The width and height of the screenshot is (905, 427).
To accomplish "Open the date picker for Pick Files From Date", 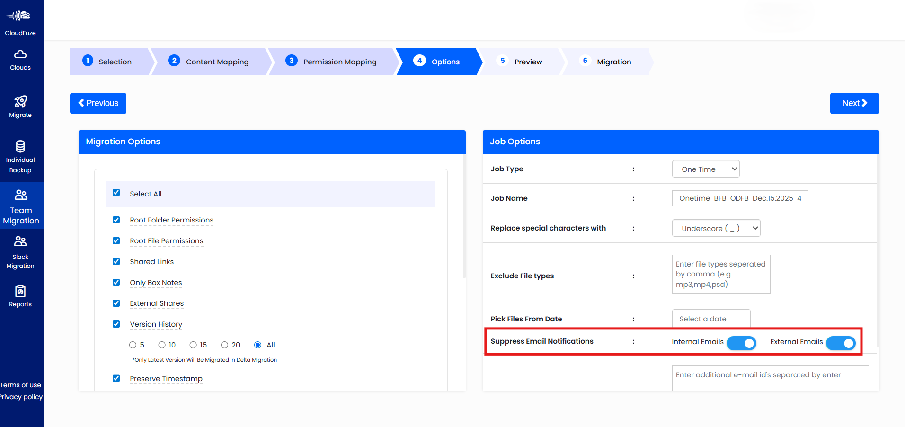I will tap(710, 319).
